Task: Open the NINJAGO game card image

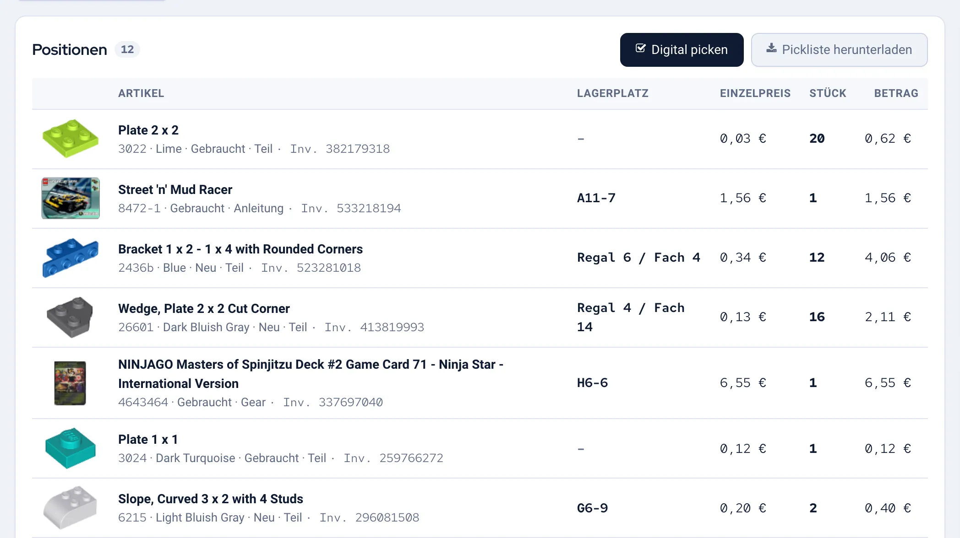Action: [x=70, y=383]
